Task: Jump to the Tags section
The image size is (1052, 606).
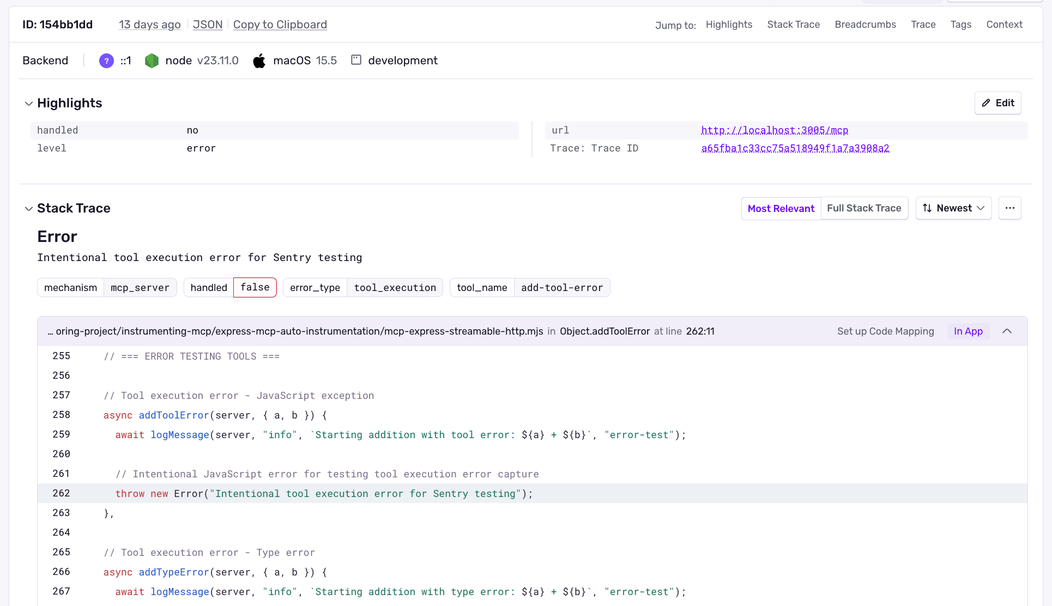Action: pyautogui.click(x=961, y=24)
